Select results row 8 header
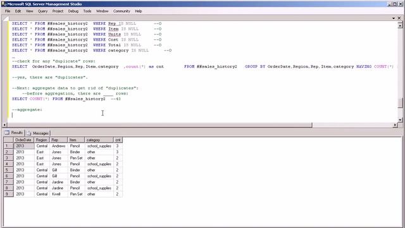The width and height of the screenshot is (405, 228). click(8, 188)
